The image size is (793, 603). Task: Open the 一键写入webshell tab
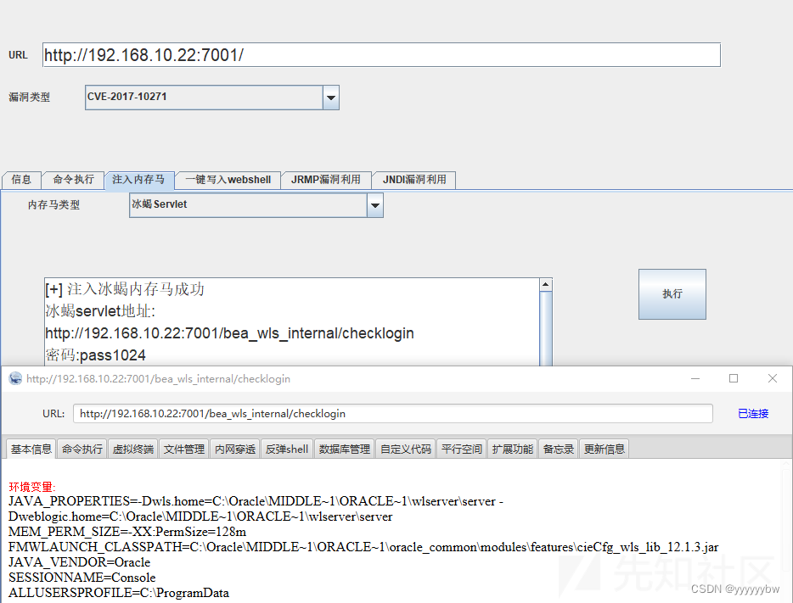228,180
